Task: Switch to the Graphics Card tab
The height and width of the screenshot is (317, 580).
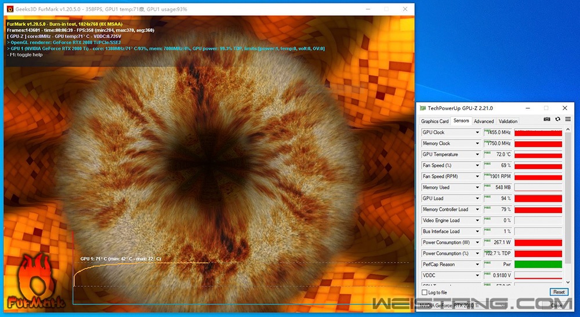Action: (434, 121)
